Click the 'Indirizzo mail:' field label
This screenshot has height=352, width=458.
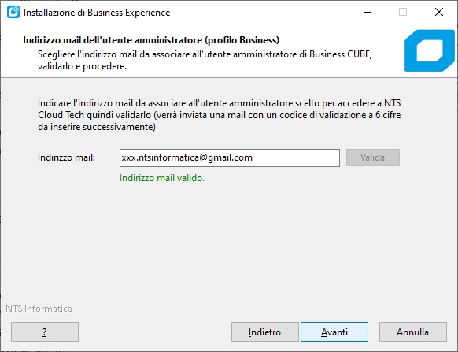pos(67,157)
